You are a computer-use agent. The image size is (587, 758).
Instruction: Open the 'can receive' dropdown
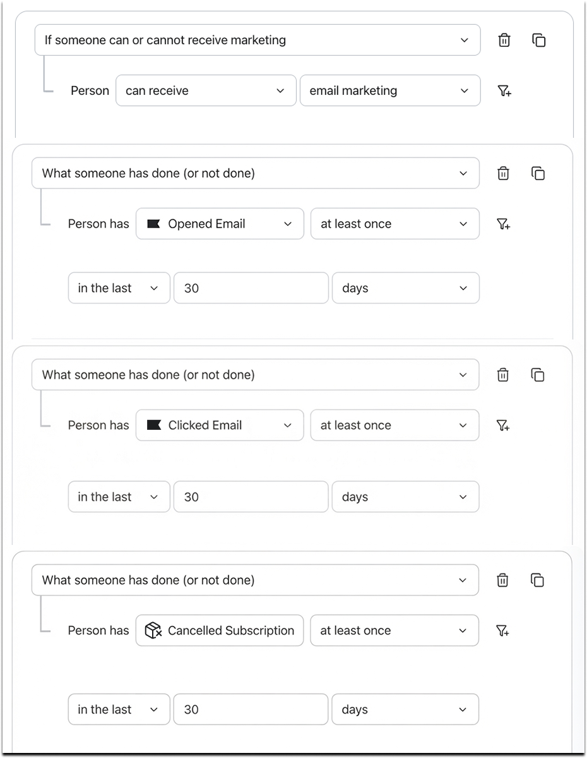(206, 90)
